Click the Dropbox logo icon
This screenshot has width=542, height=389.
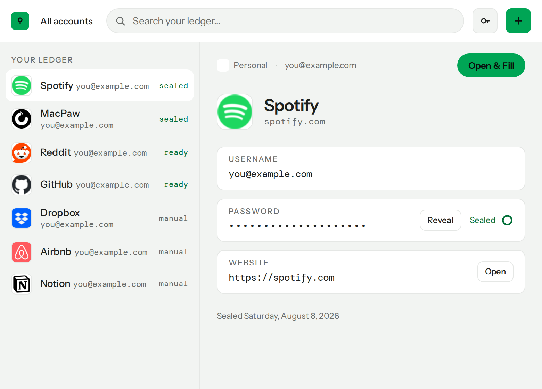(22, 218)
